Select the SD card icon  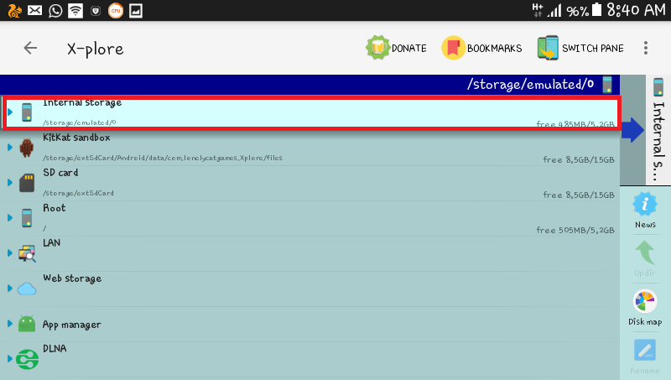tap(27, 183)
